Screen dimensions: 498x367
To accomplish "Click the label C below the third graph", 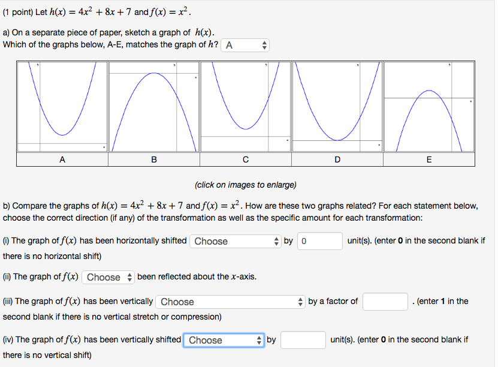I will coord(245,160).
